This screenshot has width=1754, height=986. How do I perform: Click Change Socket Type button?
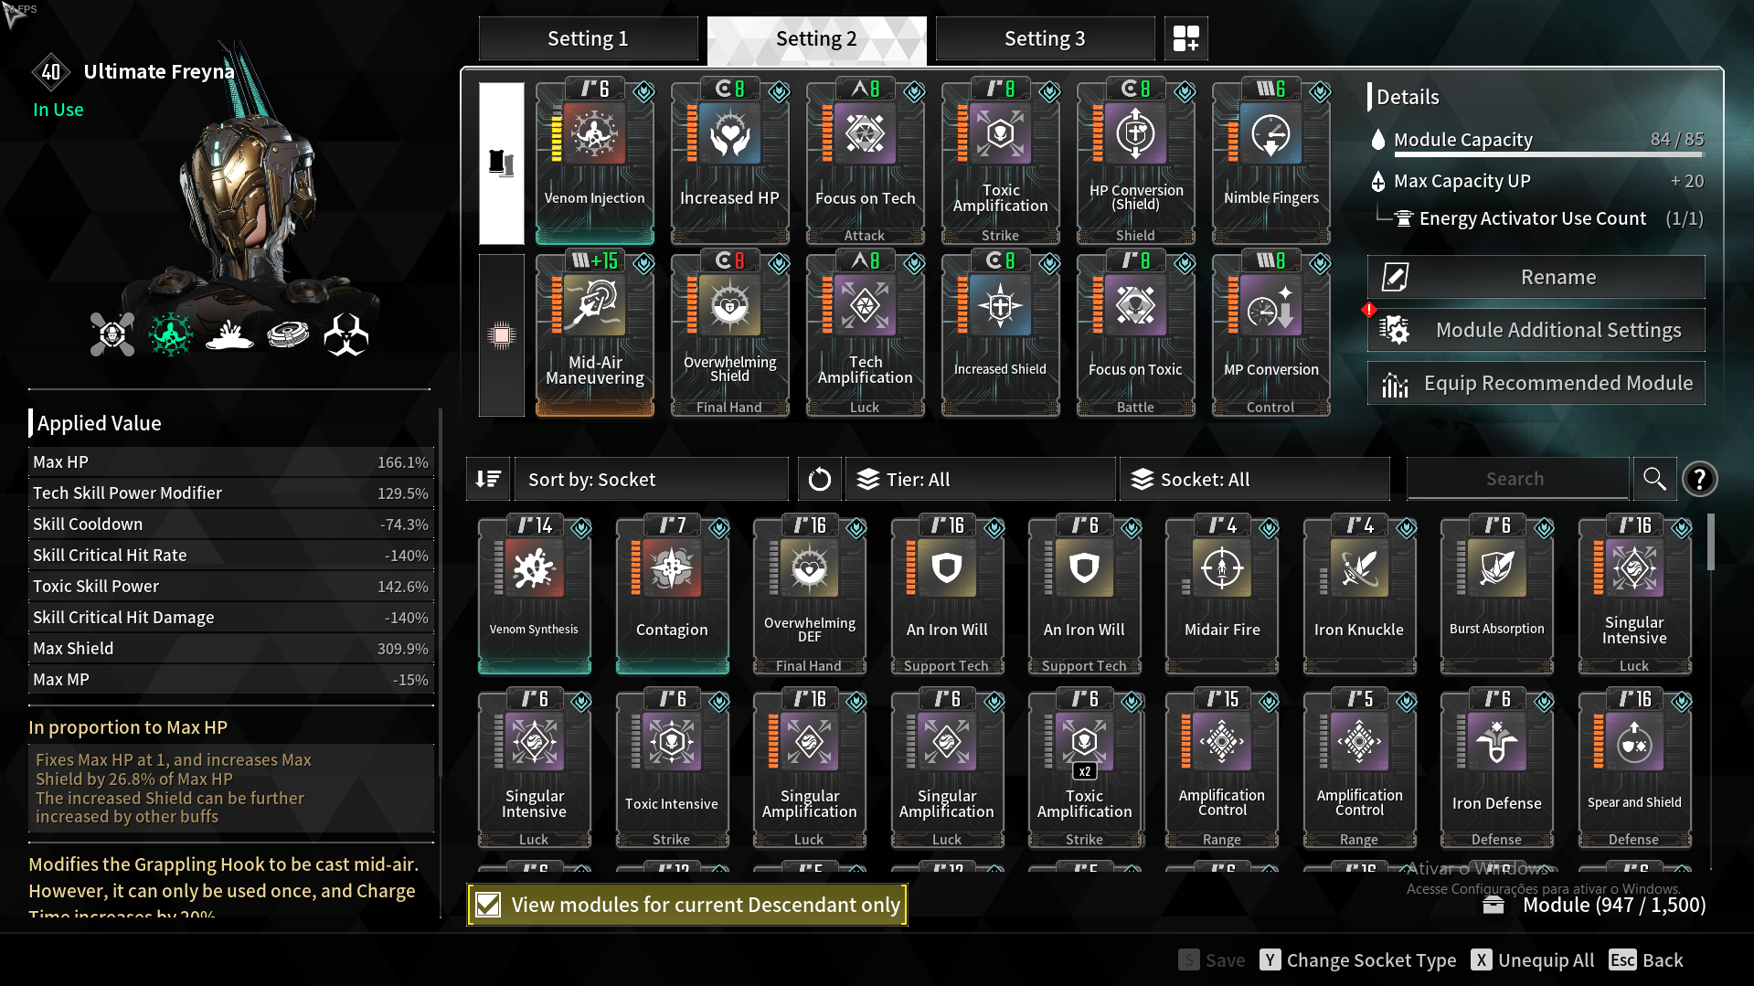pyautogui.click(x=1357, y=959)
